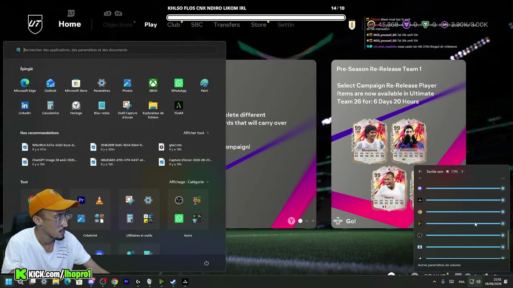The height and width of the screenshot is (288, 513).
Task: Adjust the Discord volume slider
Action: (x=465, y=188)
